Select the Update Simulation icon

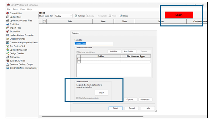[8, 50]
